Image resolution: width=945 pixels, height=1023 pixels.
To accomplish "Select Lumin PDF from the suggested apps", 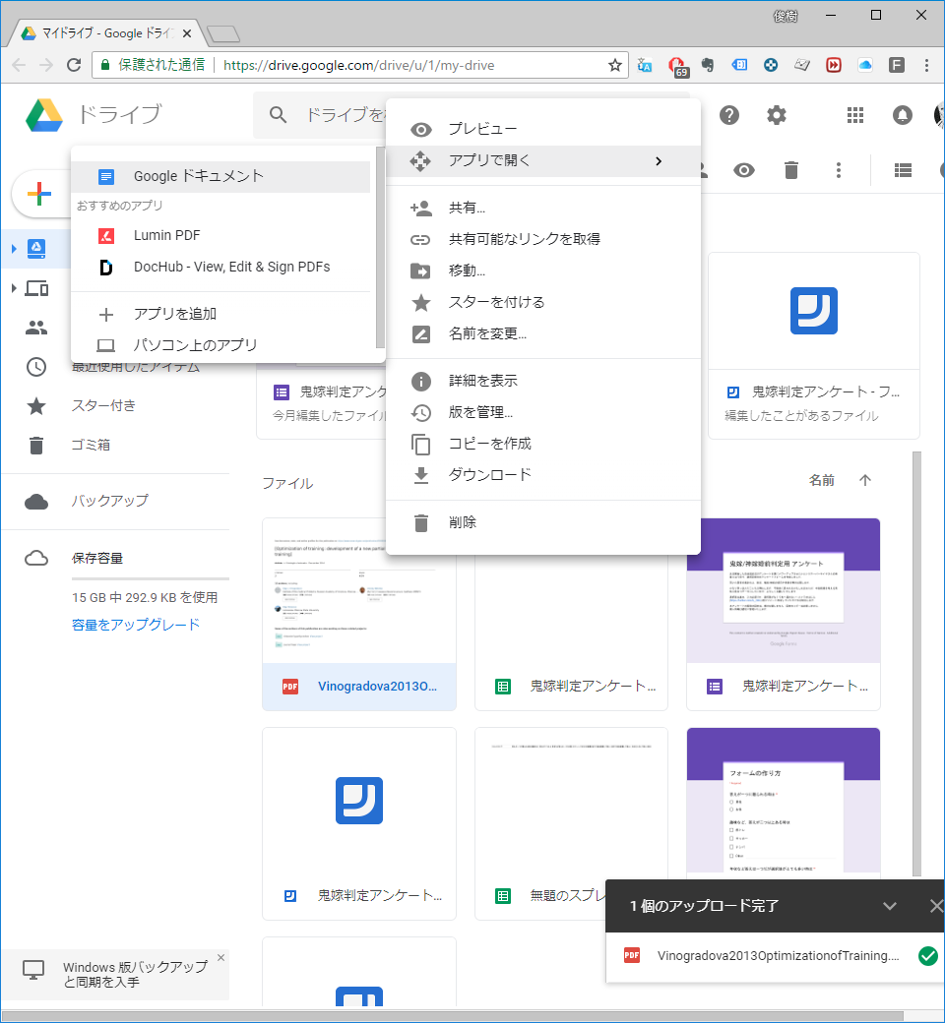I will (x=167, y=236).
